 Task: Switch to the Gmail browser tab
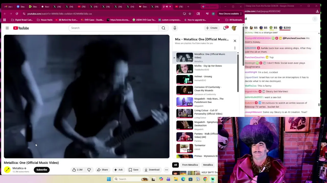(x=8, y=7)
